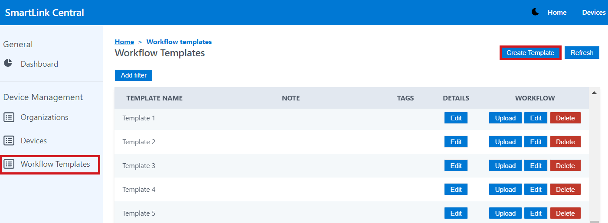The width and height of the screenshot is (608, 223).
Task: Open Devices in the top navigation
Action: pyautogui.click(x=594, y=13)
